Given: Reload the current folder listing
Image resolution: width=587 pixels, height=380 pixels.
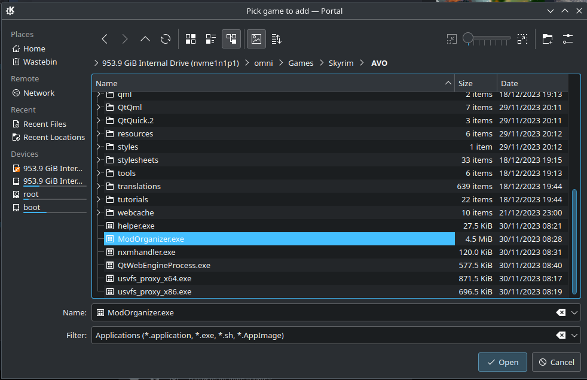Looking at the screenshot, I should click(x=166, y=39).
